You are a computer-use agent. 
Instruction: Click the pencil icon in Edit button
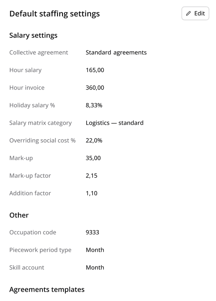tap(188, 13)
